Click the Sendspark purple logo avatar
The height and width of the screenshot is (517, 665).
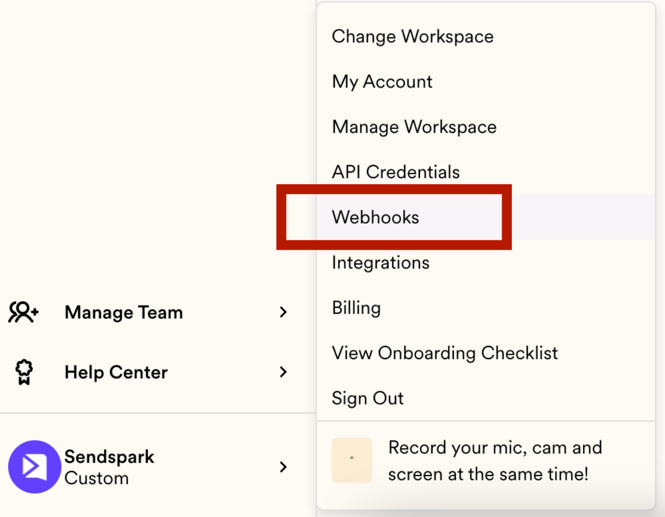click(34, 467)
